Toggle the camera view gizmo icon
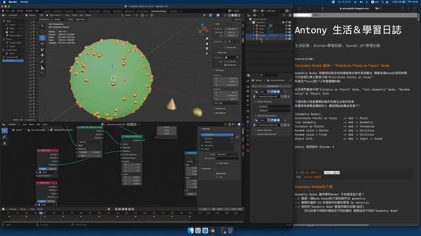 pyautogui.click(x=207, y=49)
